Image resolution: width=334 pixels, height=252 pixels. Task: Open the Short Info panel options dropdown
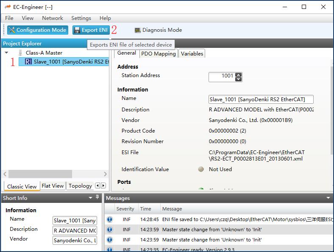click(x=90, y=198)
